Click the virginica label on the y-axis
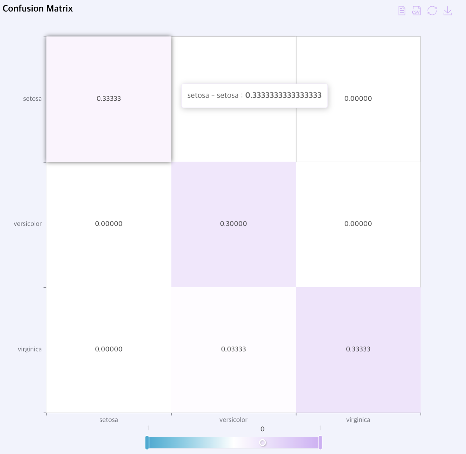 [29, 349]
